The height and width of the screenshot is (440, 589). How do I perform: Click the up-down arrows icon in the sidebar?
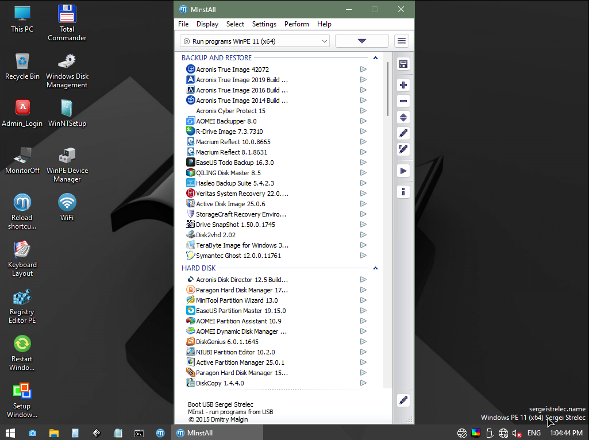click(403, 117)
